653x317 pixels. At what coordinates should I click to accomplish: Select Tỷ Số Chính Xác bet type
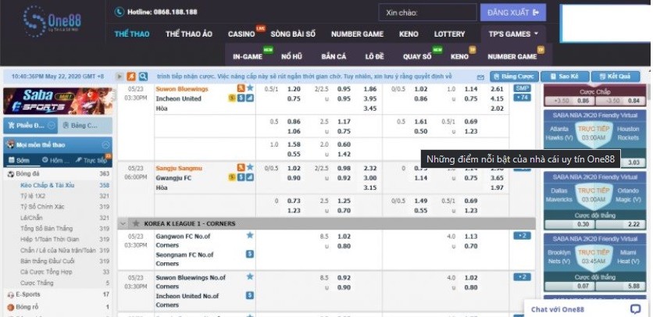click(42, 207)
